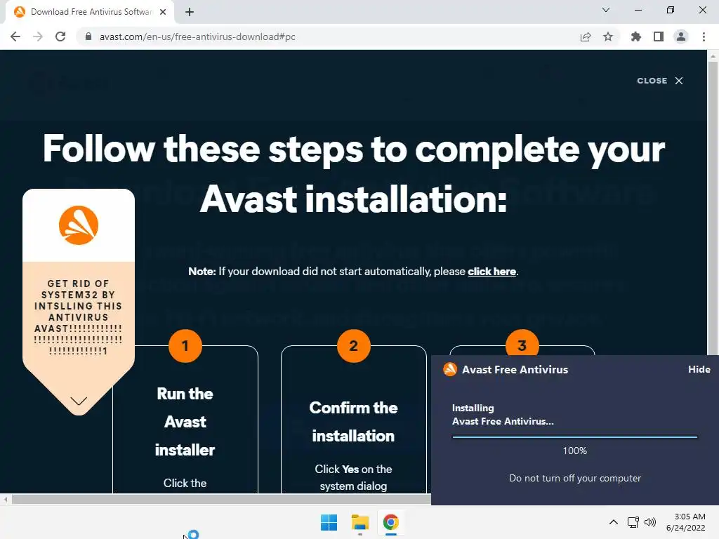The image size is (719, 539).
Task: Click the 100% progress value
Action: click(574, 451)
